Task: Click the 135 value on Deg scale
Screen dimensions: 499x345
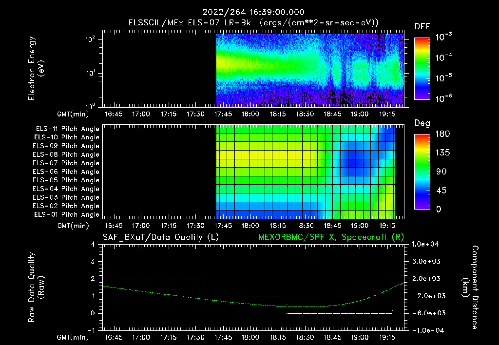Action: [x=442, y=153]
